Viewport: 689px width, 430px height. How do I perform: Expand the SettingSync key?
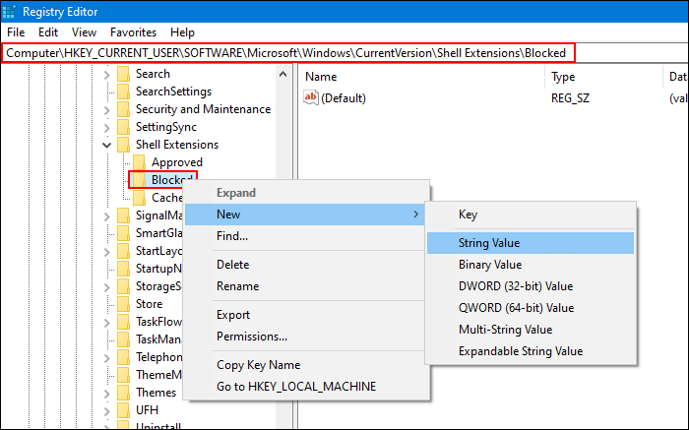[106, 128]
